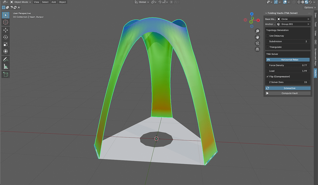Screen dimensions: 318x185
Task: Open the View menu
Action: 37,2
